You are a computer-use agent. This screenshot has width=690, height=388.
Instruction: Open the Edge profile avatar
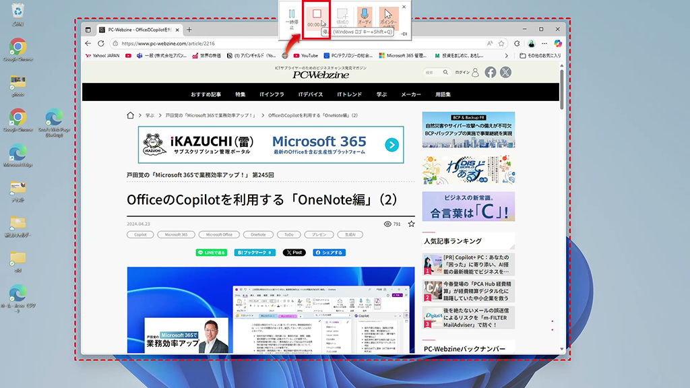coord(532,44)
